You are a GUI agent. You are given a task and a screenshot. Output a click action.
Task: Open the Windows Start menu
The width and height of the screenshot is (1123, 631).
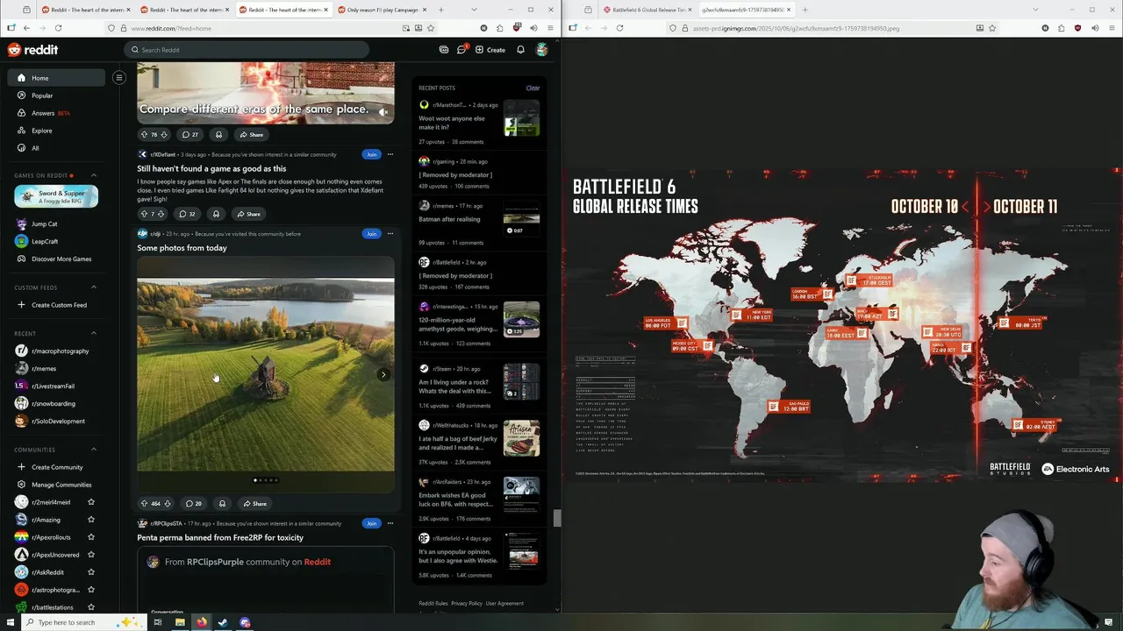tap(10, 622)
